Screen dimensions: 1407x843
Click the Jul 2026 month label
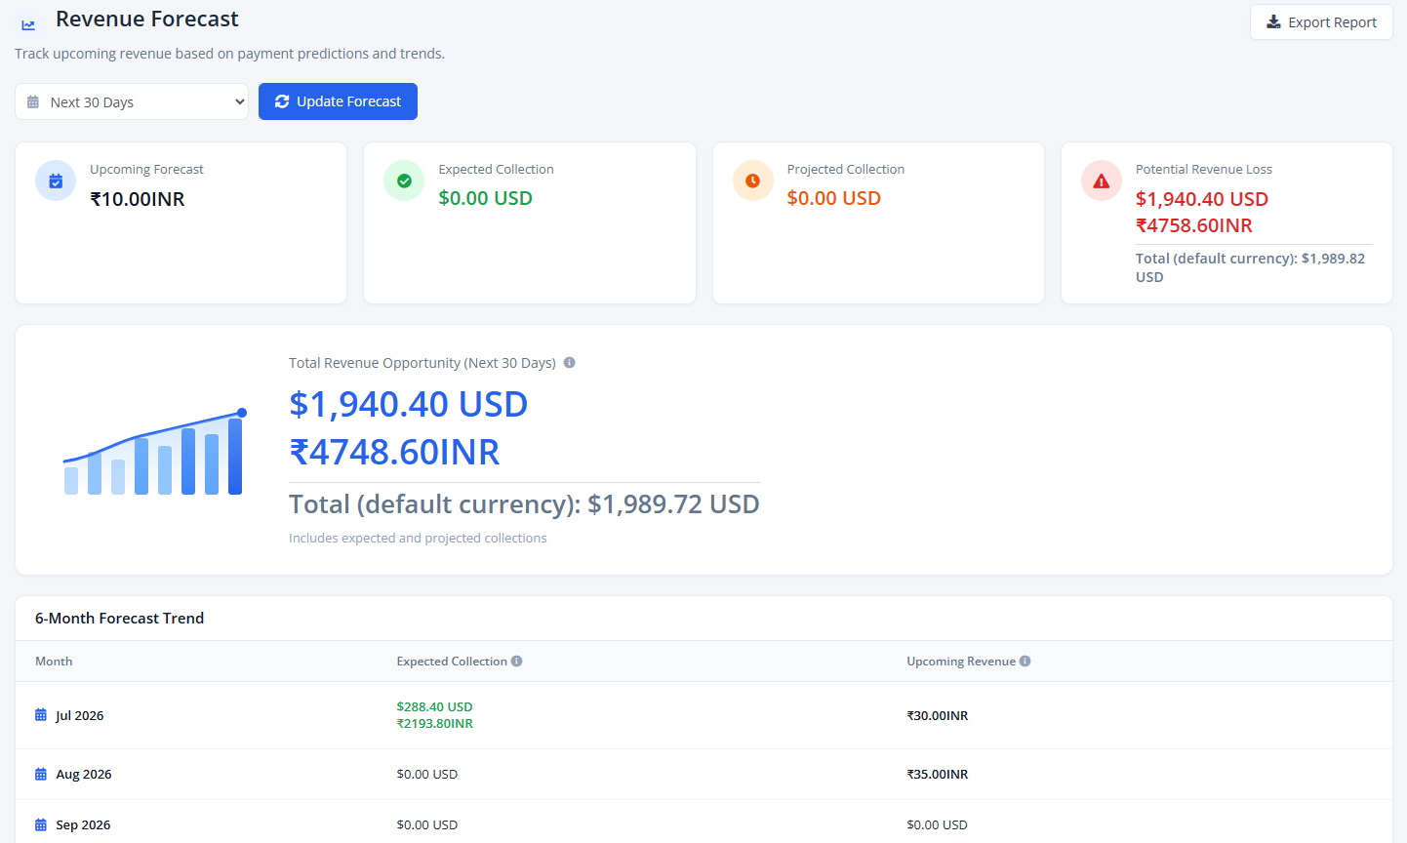(80, 715)
